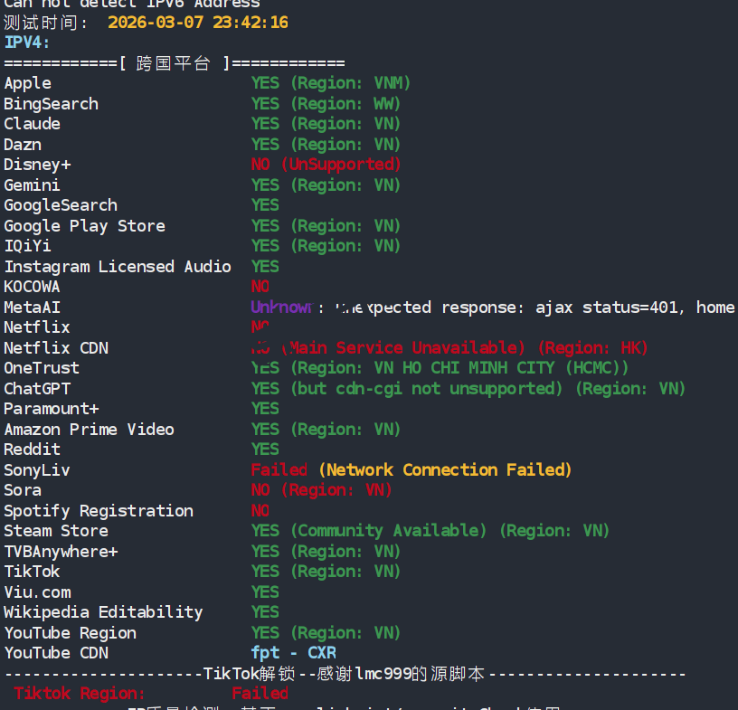Click the test timestamp 2026-03-07 23:42:16
The image size is (738, 710).
click(197, 22)
